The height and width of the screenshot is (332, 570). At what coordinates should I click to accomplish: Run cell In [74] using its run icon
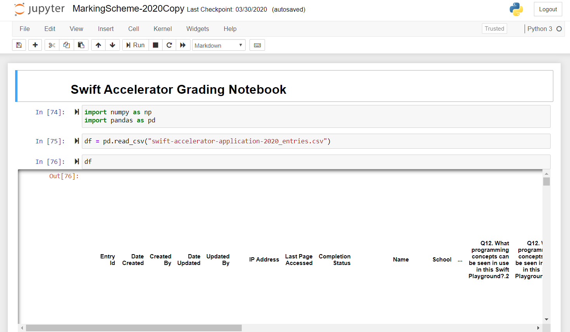[77, 112]
